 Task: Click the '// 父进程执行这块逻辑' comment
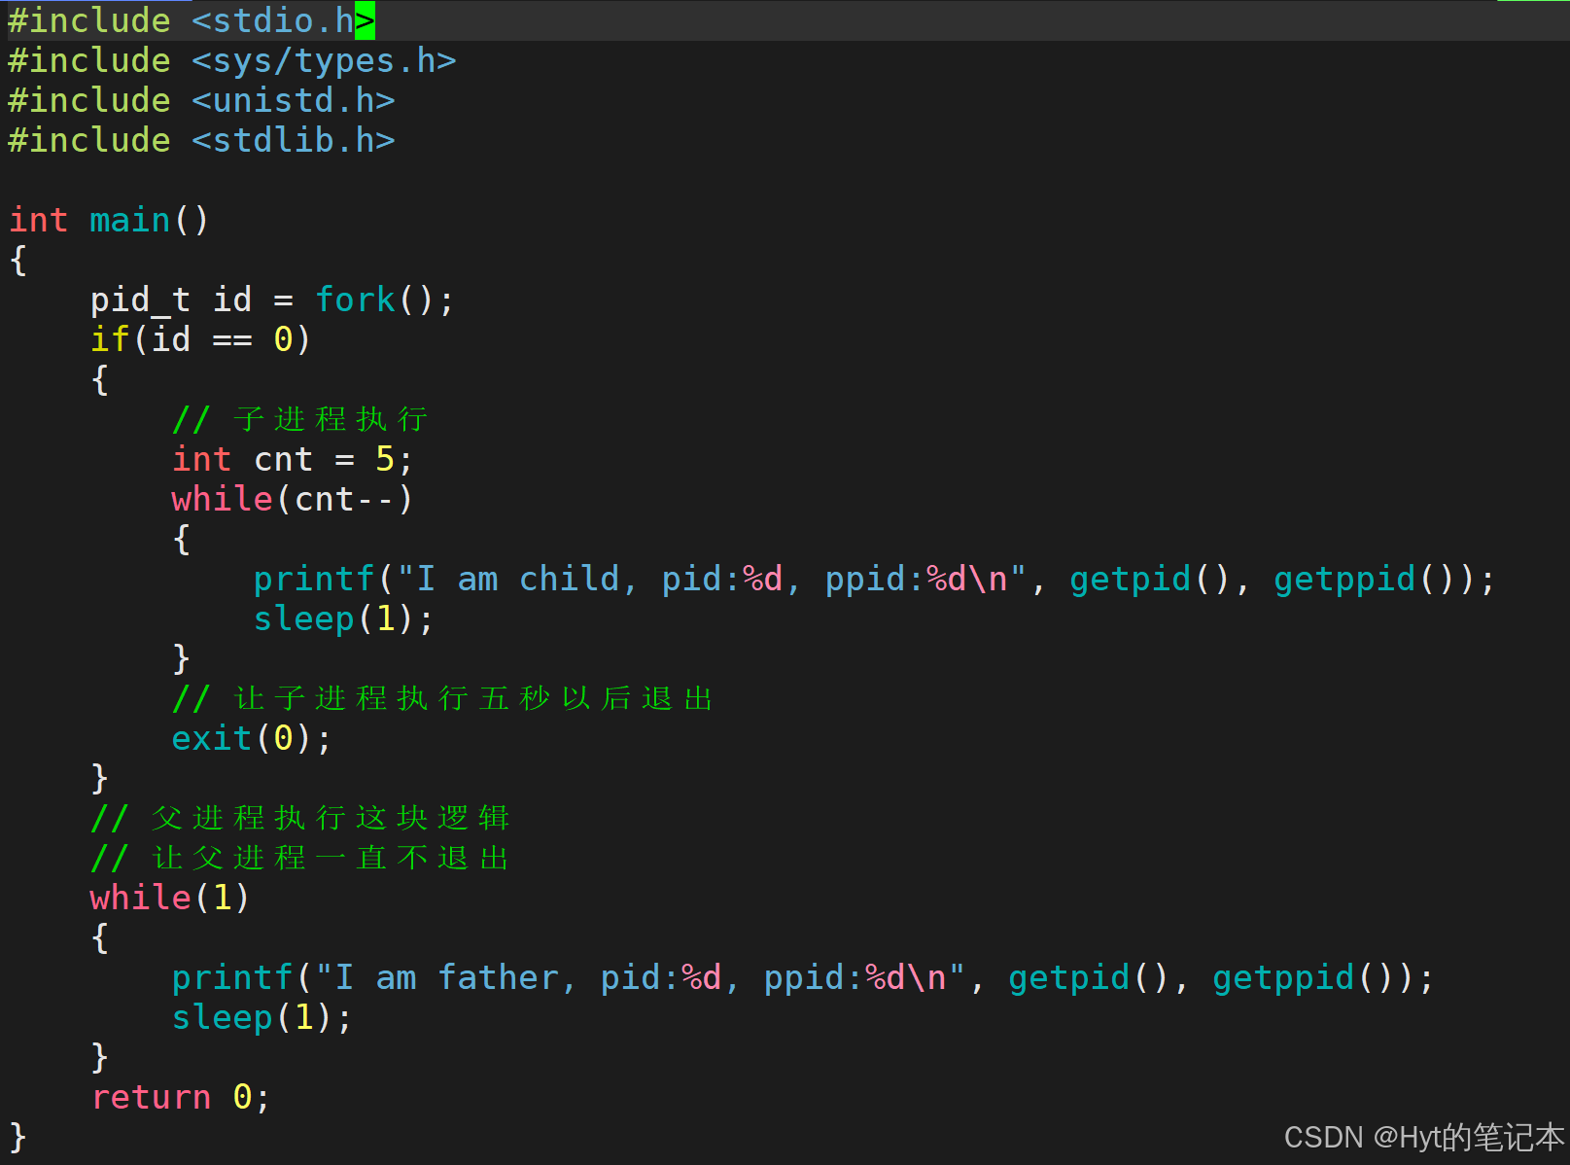[x=300, y=818]
